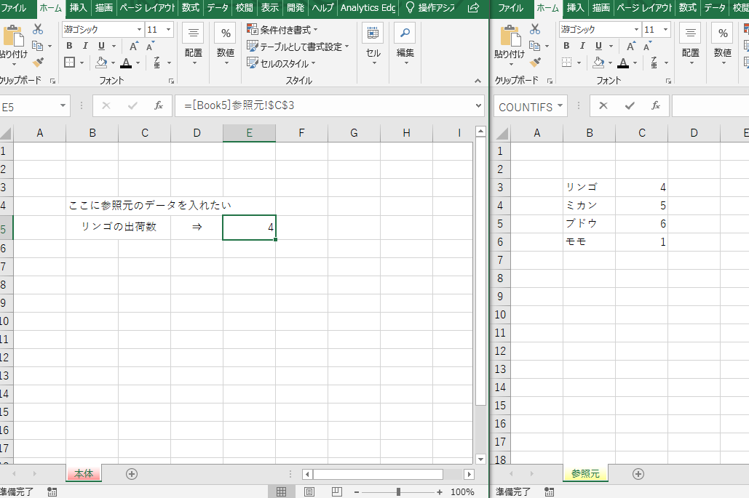Viewport: 749px width, 498px height.
Task: Open underline style dropdown in left window
Action: click(114, 47)
